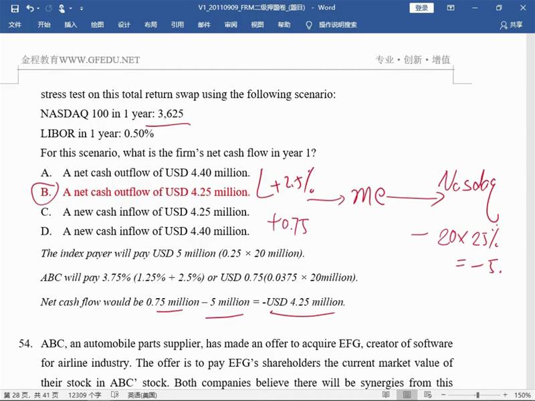The image size is (535, 401).
Task: Open the 插入 (Insert) ribbon tab
Action: click(x=70, y=25)
